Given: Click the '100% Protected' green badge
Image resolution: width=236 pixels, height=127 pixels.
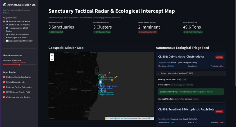Looking at the screenshot, I should (56, 32).
